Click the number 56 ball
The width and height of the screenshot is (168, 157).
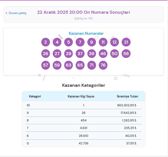126,54
